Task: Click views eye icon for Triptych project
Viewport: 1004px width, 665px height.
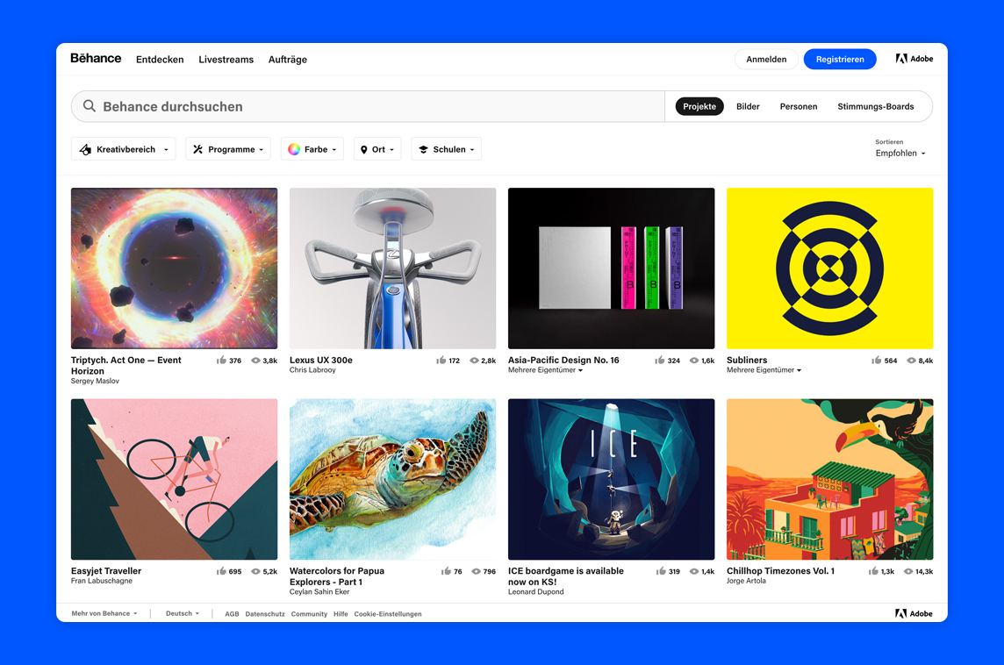Action: click(x=255, y=361)
